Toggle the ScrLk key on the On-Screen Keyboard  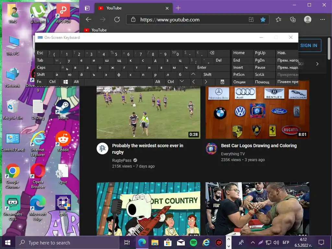pos(264,75)
